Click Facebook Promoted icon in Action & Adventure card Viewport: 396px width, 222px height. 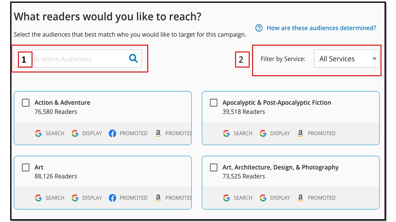click(x=112, y=134)
